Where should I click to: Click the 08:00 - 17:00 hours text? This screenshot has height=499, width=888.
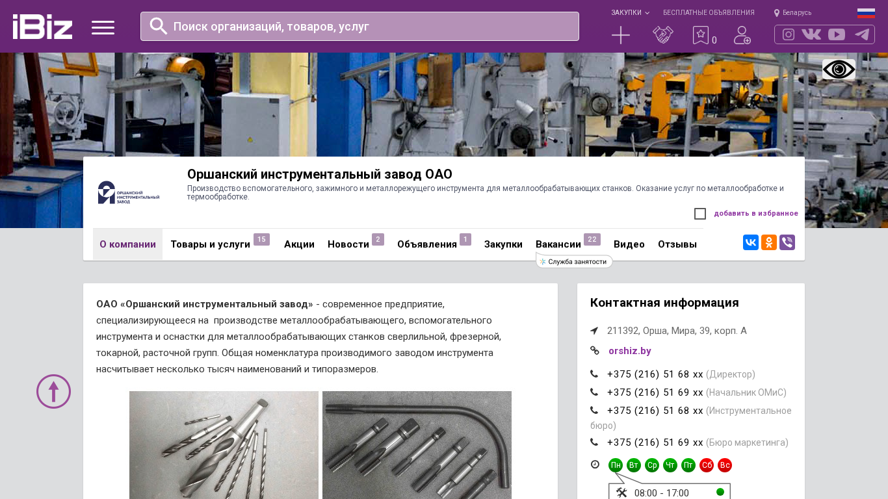pos(662,493)
